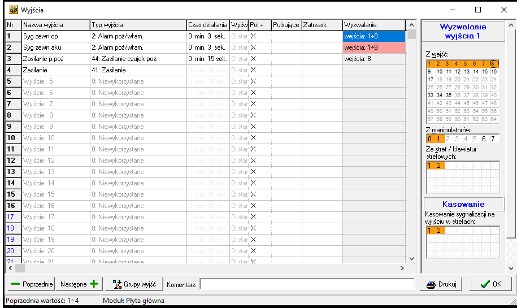Open type cell for Wyjście 5

click(138, 81)
